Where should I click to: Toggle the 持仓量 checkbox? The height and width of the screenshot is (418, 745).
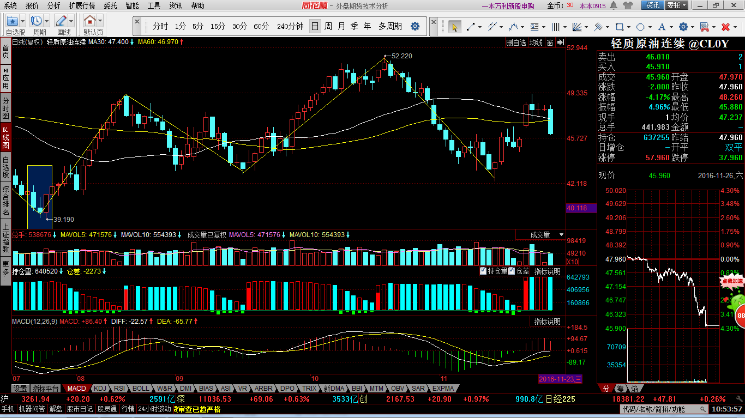[483, 271]
